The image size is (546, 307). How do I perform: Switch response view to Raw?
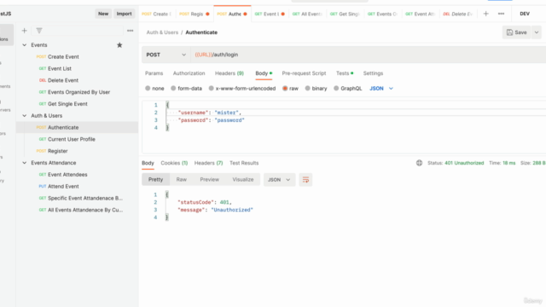[181, 180]
